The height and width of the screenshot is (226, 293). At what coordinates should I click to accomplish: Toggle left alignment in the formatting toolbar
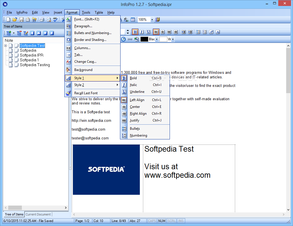[156, 32]
